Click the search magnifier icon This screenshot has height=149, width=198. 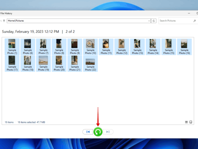(x=195, y=21)
